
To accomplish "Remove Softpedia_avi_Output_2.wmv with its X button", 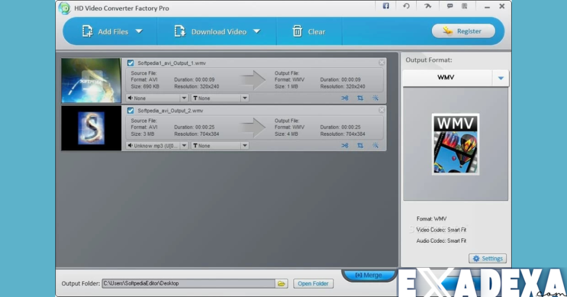I will pyautogui.click(x=382, y=110).
